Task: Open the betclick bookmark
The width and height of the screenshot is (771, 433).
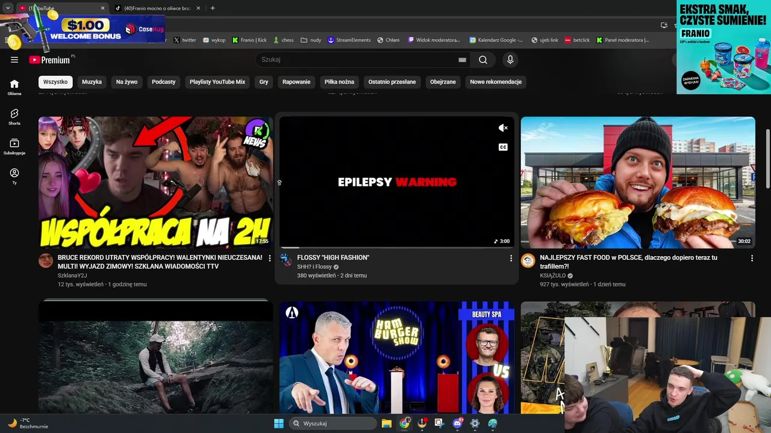Action: point(577,40)
